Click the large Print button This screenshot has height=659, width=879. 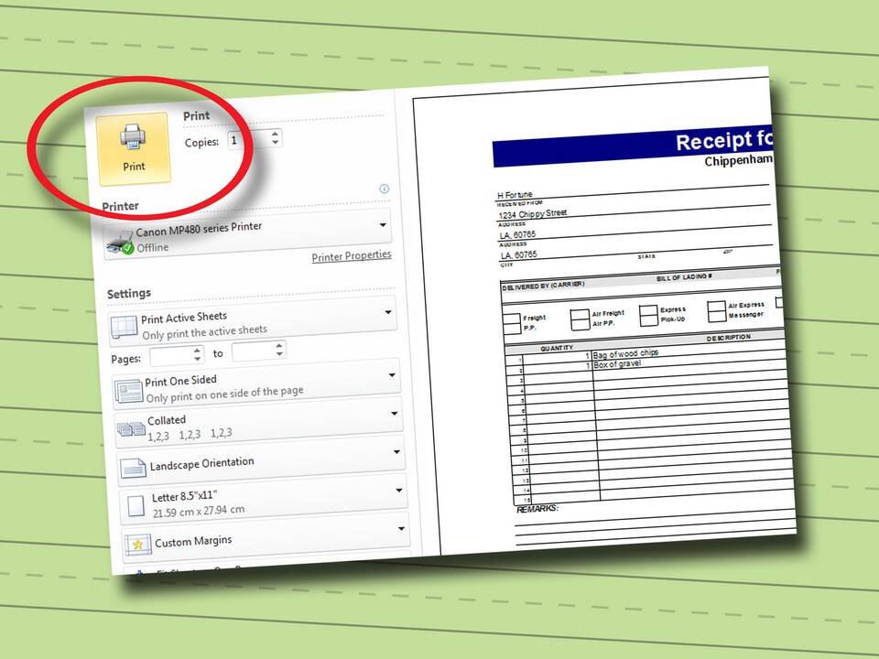click(x=134, y=148)
